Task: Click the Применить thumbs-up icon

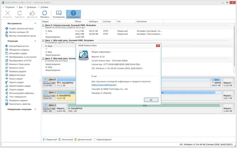Action: pyautogui.click(x=32, y=13)
